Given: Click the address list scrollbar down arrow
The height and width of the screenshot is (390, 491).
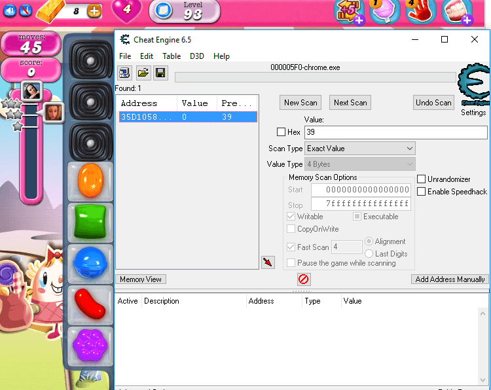Looking at the screenshot, I should coord(482,380).
